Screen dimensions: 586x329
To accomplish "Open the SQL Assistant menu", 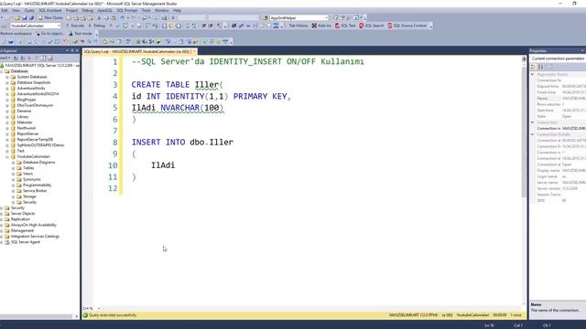I will pyautogui.click(x=50, y=10).
